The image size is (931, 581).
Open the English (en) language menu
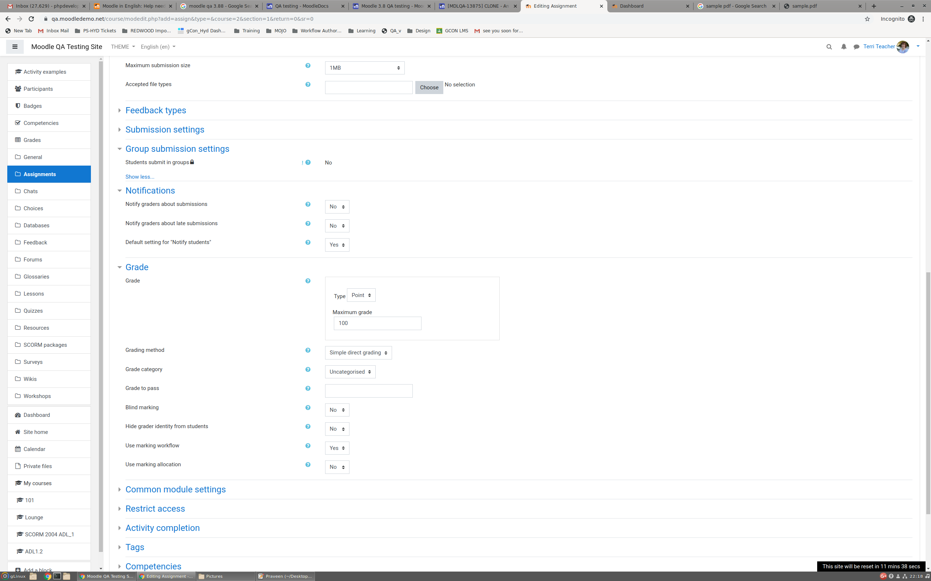(x=158, y=47)
